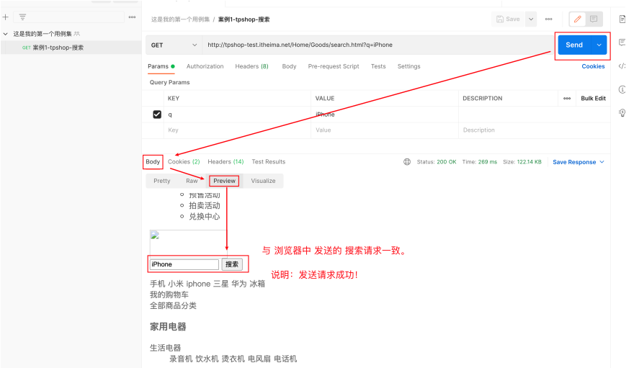Switch to Visualize response view
The width and height of the screenshot is (634, 368).
[x=263, y=181]
